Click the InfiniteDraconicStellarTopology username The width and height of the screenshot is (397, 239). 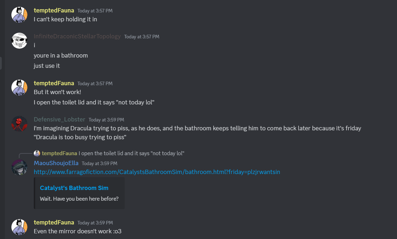click(x=77, y=36)
